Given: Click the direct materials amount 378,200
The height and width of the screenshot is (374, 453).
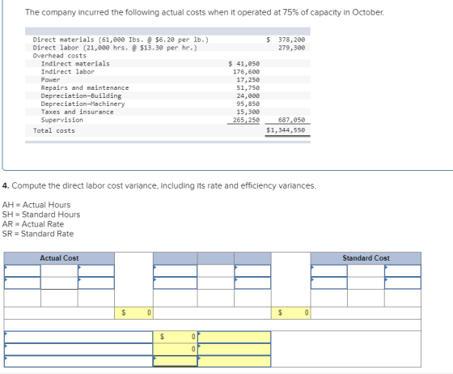Looking at the screenshot, I should point(291,40).
